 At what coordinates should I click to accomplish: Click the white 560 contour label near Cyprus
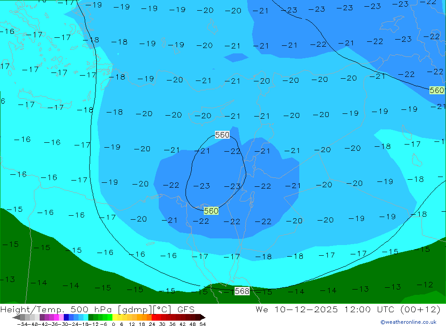222,135
